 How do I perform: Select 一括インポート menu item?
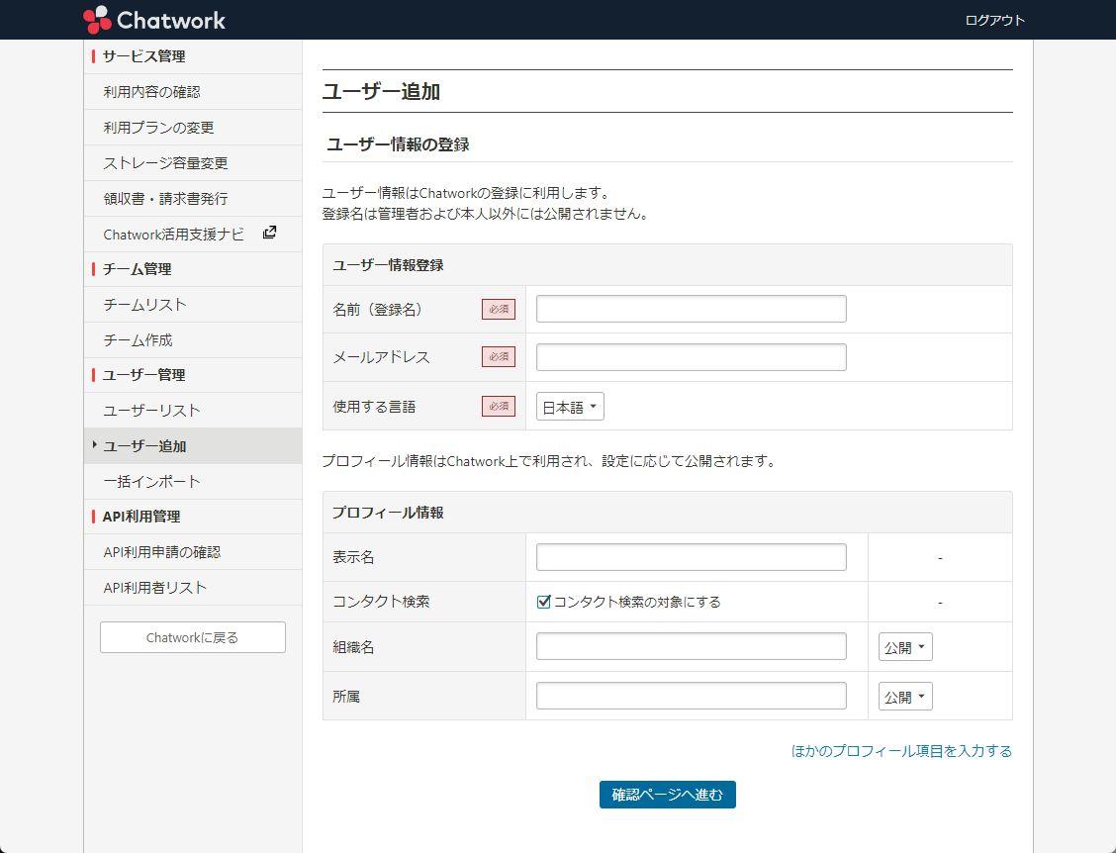pyautogui.click(x=151, y=482)
